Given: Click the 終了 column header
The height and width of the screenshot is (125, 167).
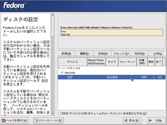Looking at the screenshot, I should pyautogui.click(x=158, y=62).
